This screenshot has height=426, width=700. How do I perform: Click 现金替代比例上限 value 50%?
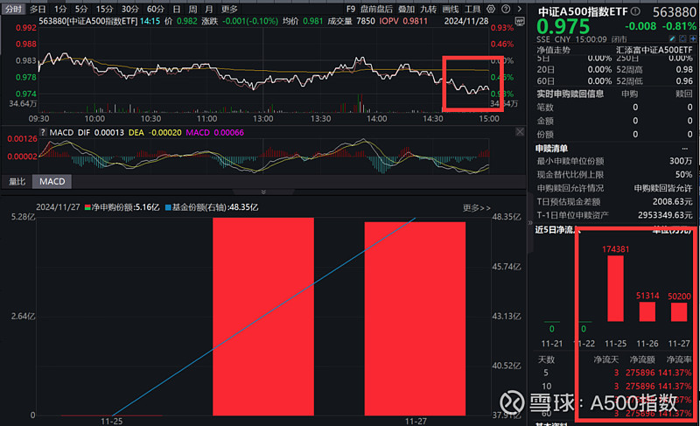click(x=683, y=174)
